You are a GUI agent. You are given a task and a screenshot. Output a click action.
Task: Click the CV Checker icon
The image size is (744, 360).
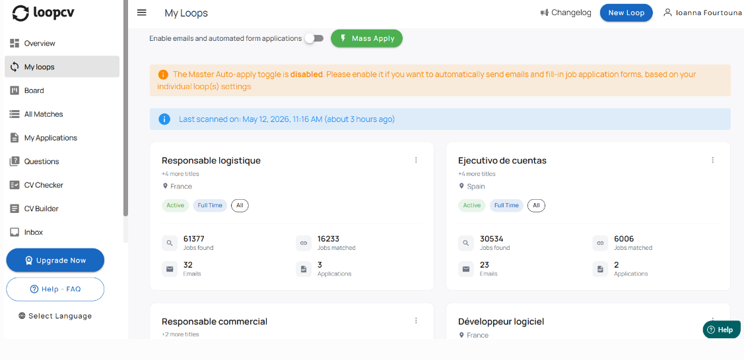point(15,185)
